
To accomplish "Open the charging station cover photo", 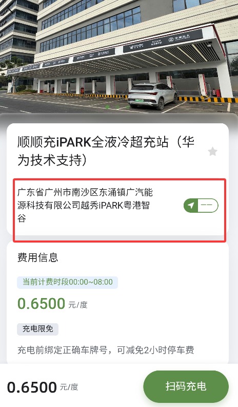I will pyautogui.click(x=119, y=57).
